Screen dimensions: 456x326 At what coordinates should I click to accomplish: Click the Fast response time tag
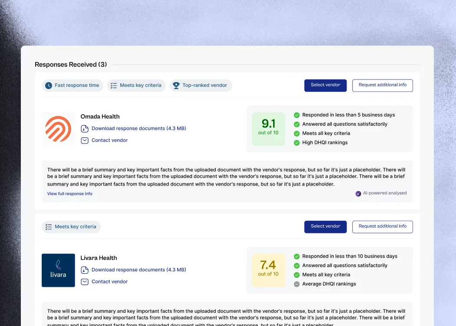tap(73, 85)
